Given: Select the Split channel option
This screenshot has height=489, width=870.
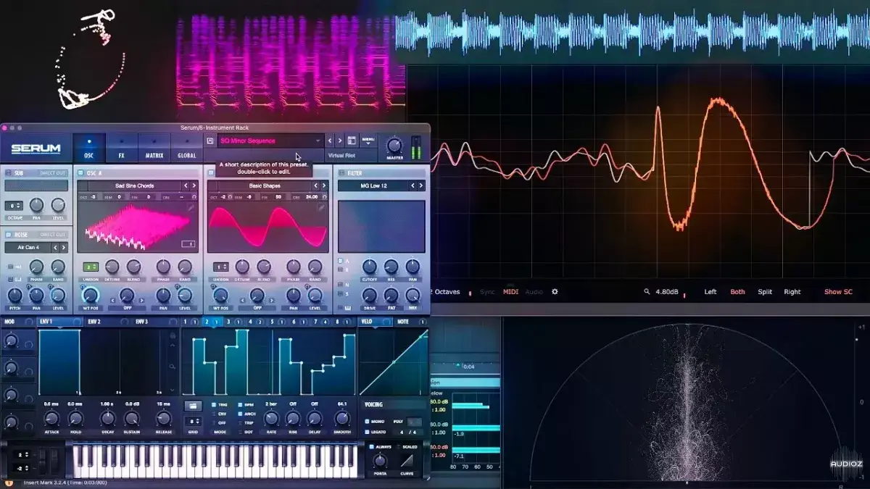Looking at the screenshot, I should tap(765, 292).
